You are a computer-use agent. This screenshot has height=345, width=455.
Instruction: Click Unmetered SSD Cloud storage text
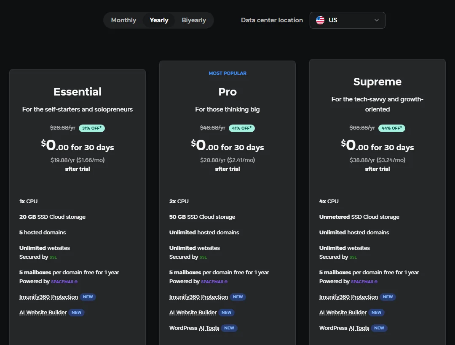(x=359, y=217)
